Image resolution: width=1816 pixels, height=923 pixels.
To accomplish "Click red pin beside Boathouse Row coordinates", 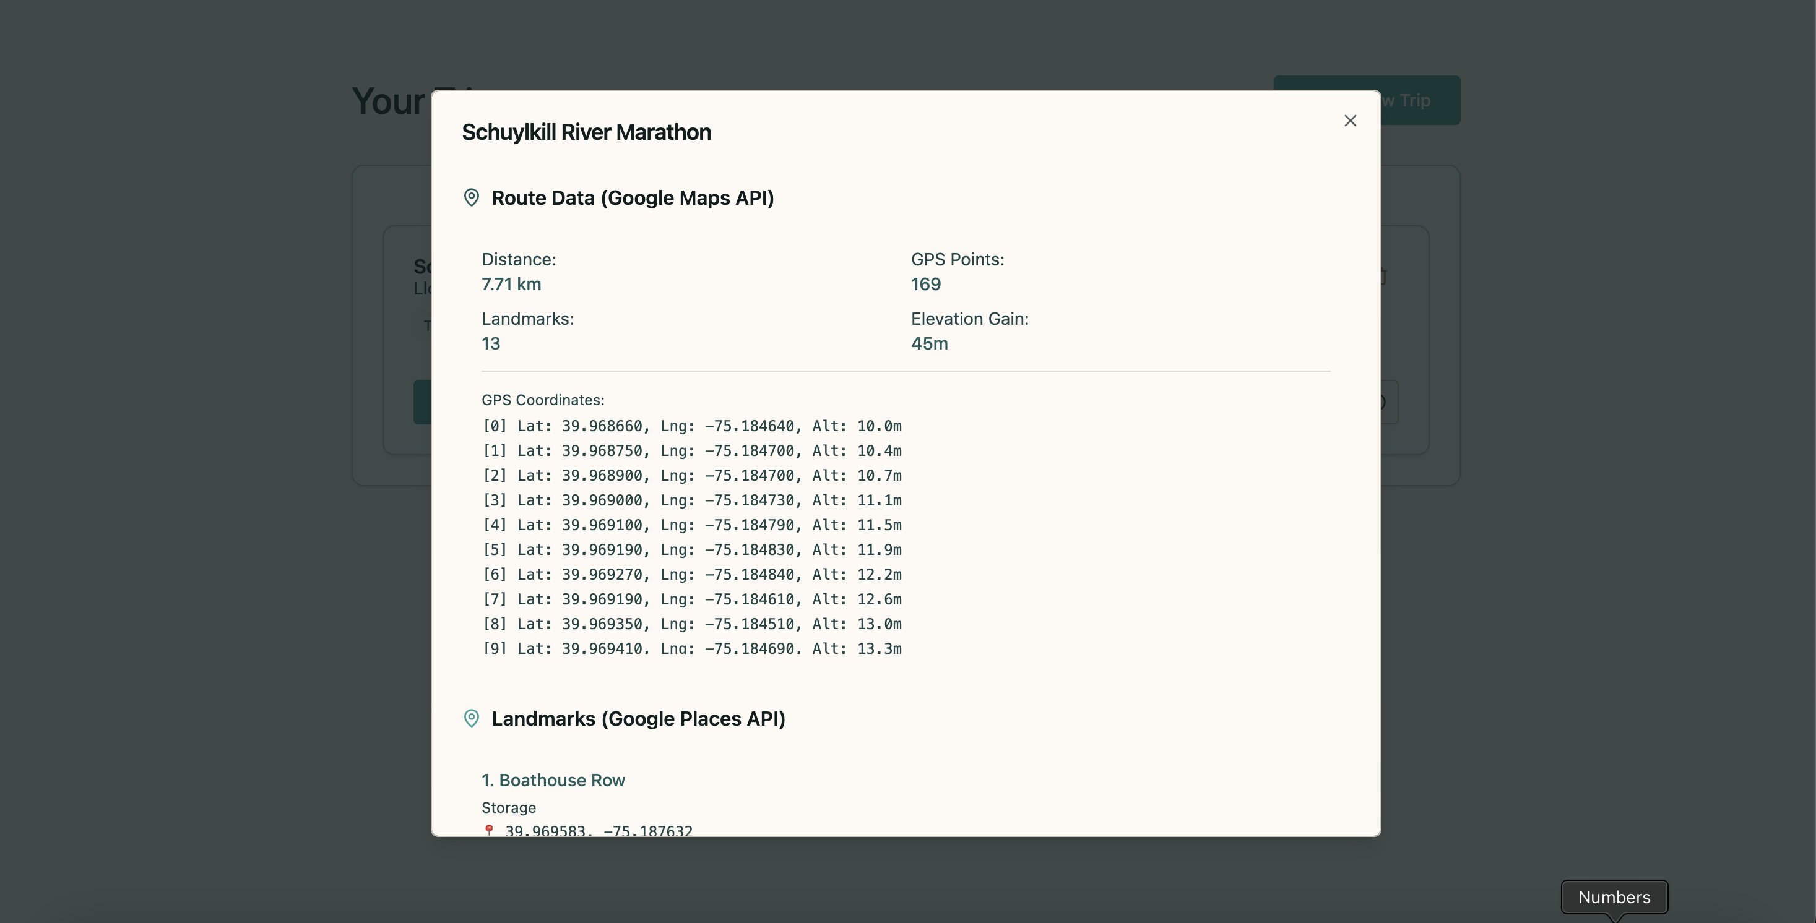I will point(488,830).
